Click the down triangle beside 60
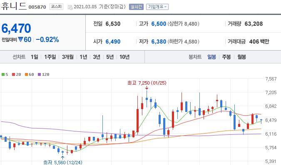The image size is (281, 165). coord(21,39)
